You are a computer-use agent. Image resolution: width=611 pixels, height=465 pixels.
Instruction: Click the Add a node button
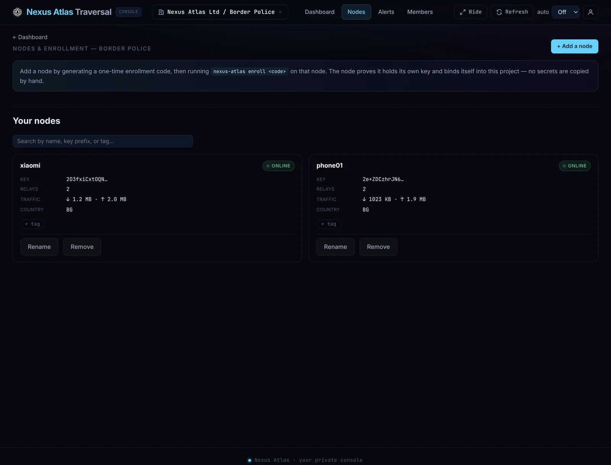[x=574, y=46]
